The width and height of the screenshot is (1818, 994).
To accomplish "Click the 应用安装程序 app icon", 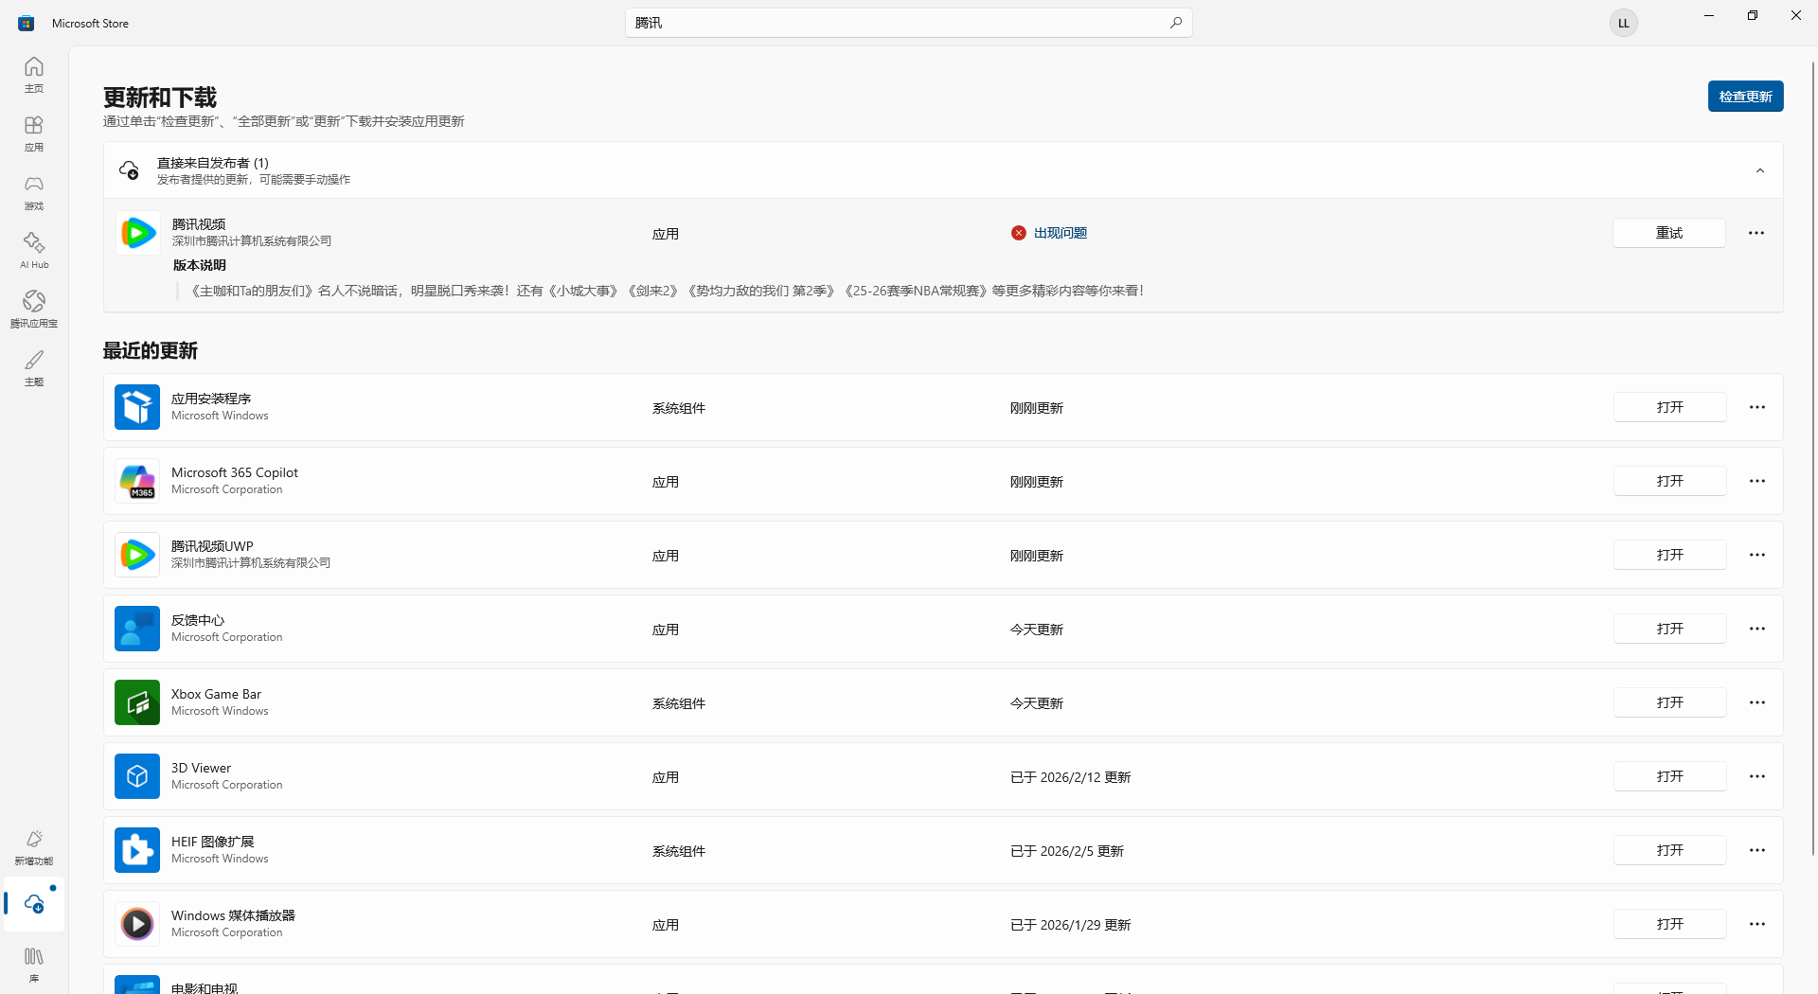I will point(137,407).
